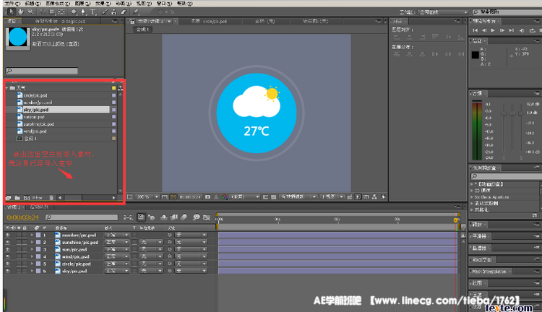This screenshot has height=312, width=542.
Task: Click the interpret footage icon in project panel
Action: click(x=8, y=198)
